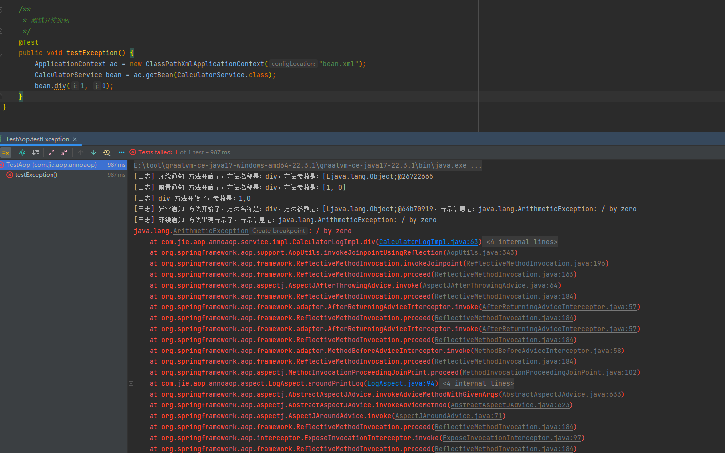Open the AbstractAspectJAdvice.java:633 link
The height and width of the screenshot is (453, 725).
[x=562, y=395]
